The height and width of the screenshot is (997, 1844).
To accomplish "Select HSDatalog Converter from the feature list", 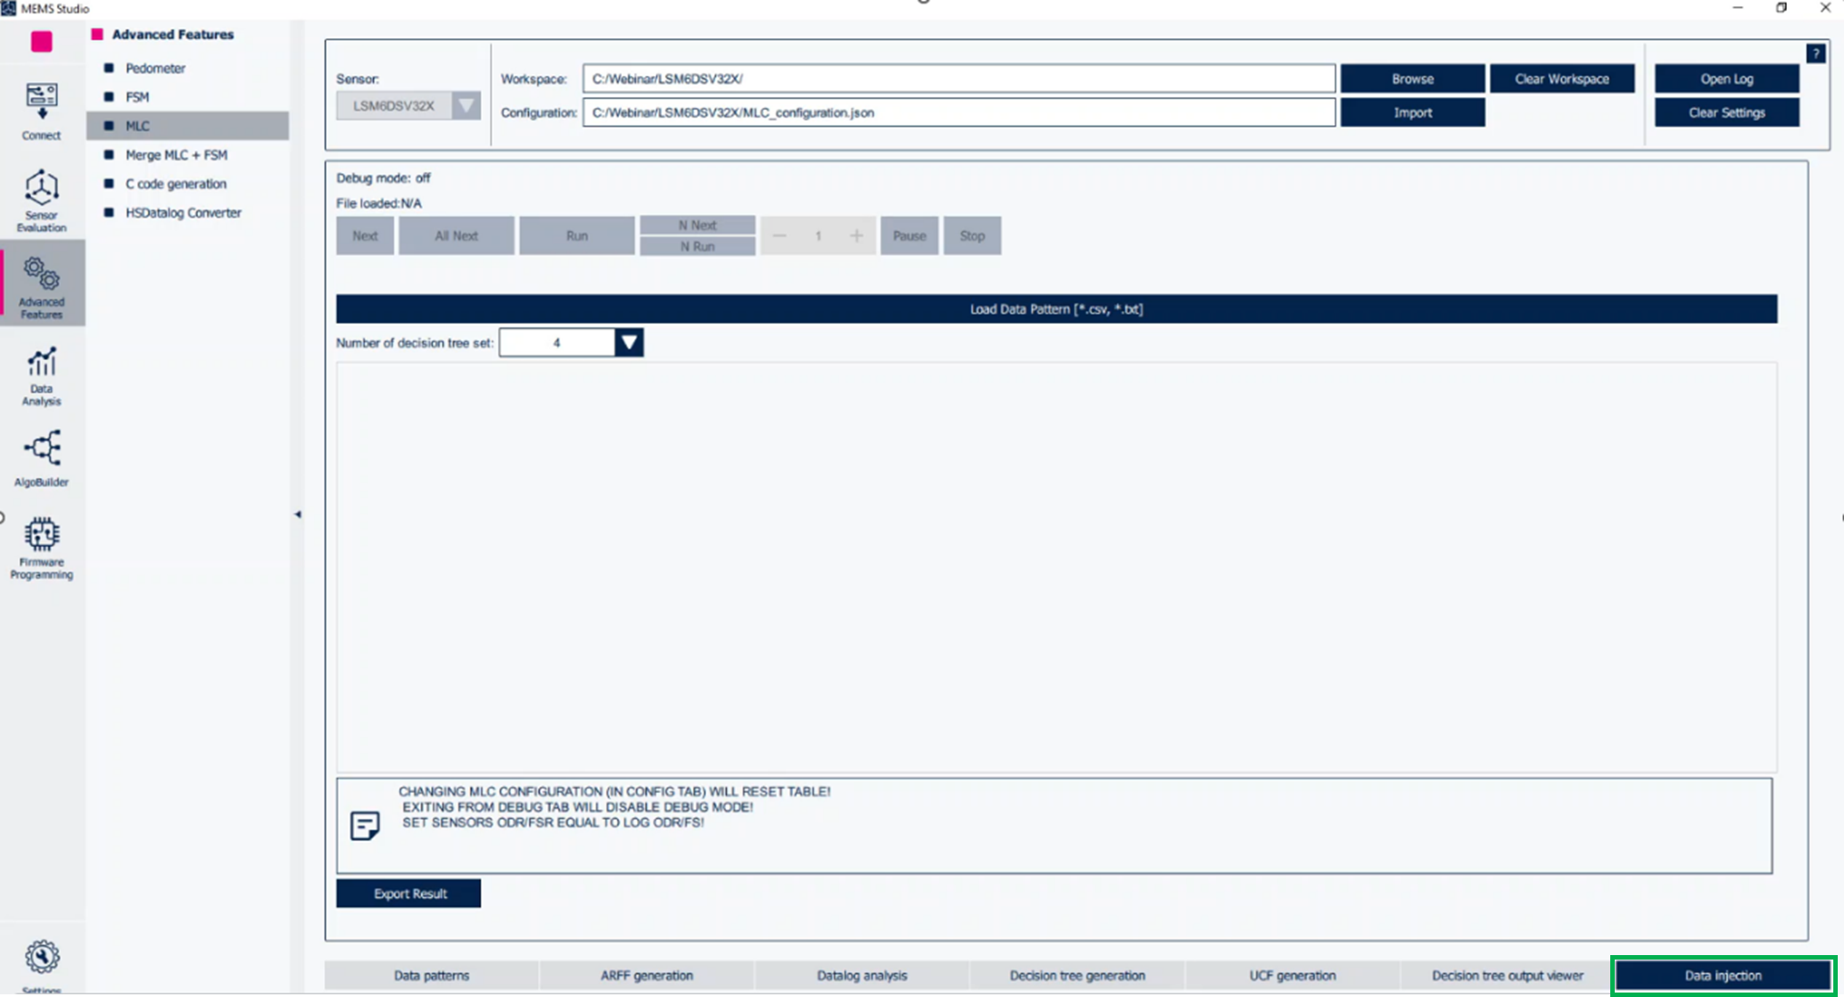I will 183,212.
